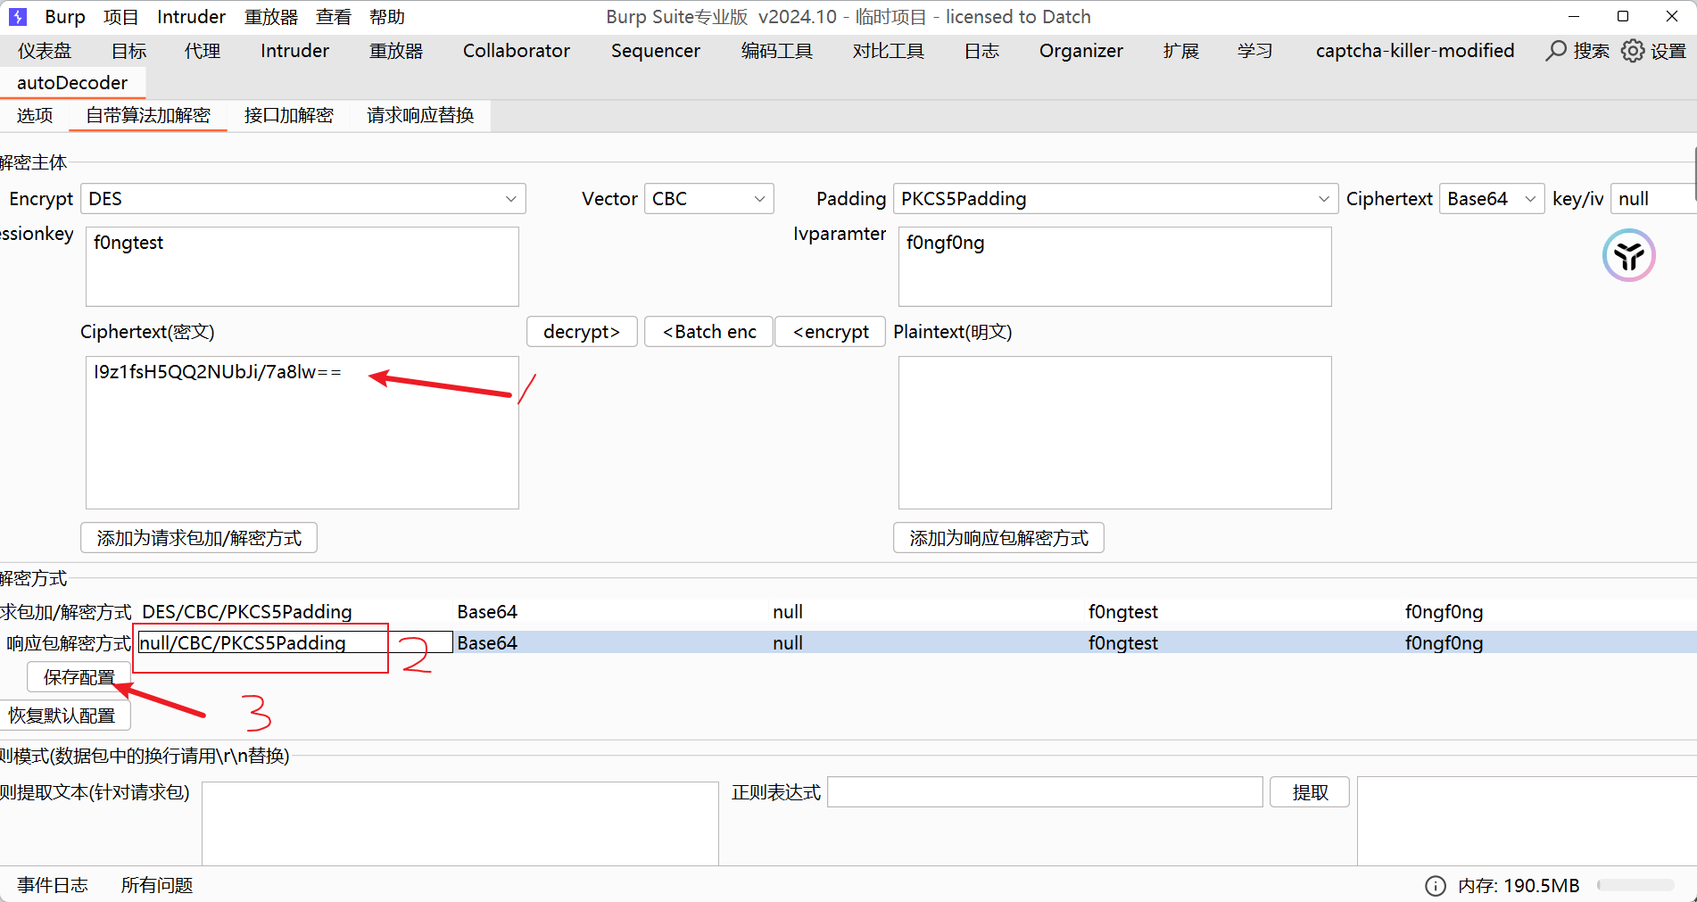Open the 重放器 menu in menu bar
This screenshot has height=902, width=1697.
(x=271, y=17)
